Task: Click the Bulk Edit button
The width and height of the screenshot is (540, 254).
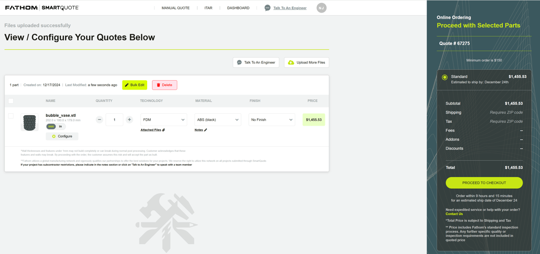Action: coord(135,85)
